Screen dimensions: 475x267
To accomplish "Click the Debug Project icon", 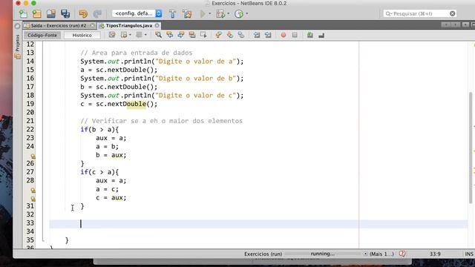I will point(220,13).
